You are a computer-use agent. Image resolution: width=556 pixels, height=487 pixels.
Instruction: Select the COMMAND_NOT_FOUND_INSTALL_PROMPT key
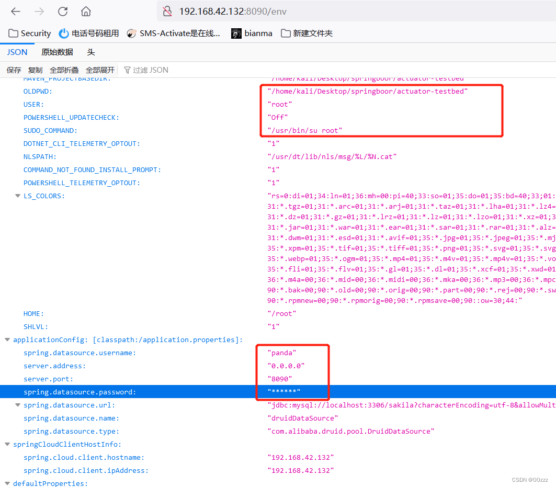[92, 170]
